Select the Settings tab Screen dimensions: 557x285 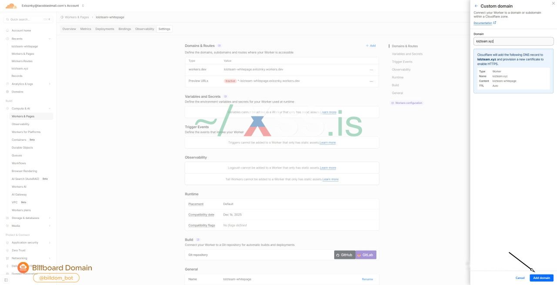pos(164,29)
